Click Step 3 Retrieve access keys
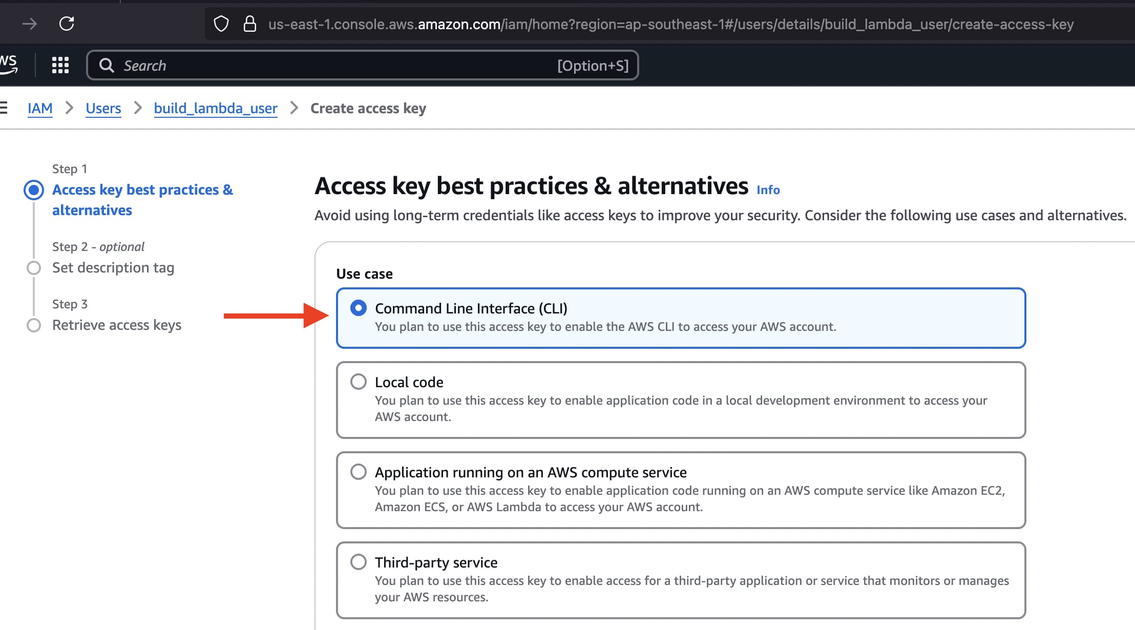 tap(117, 325)
